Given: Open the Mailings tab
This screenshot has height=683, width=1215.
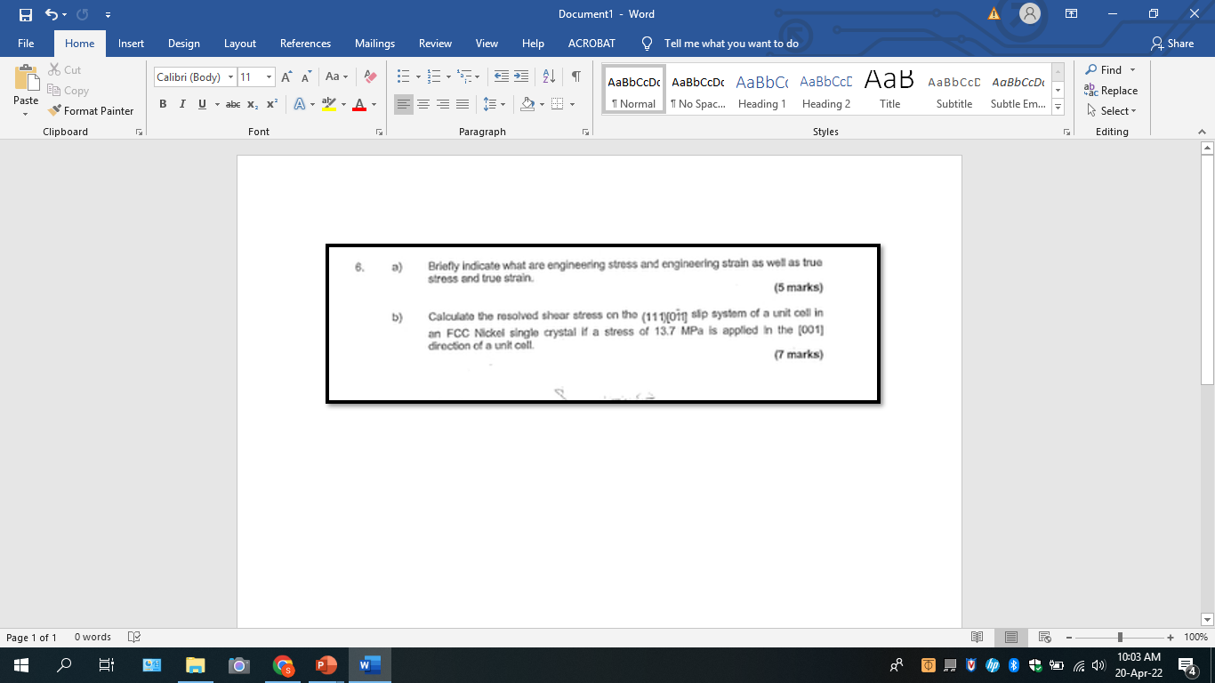Looking at the screenshot, I should (374, 43).
